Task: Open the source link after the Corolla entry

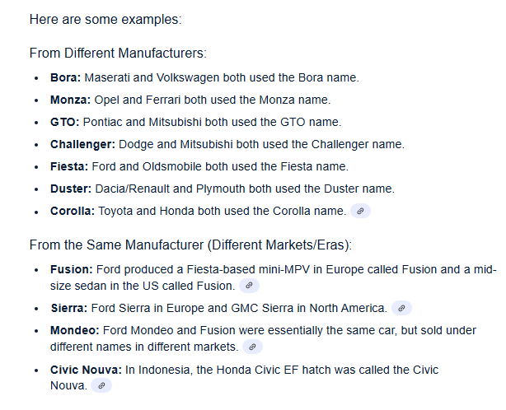Action: tap(360, 211)
